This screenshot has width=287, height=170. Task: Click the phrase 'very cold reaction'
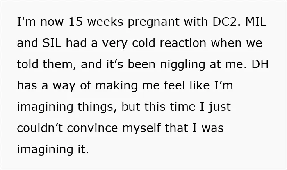[154, 44]
